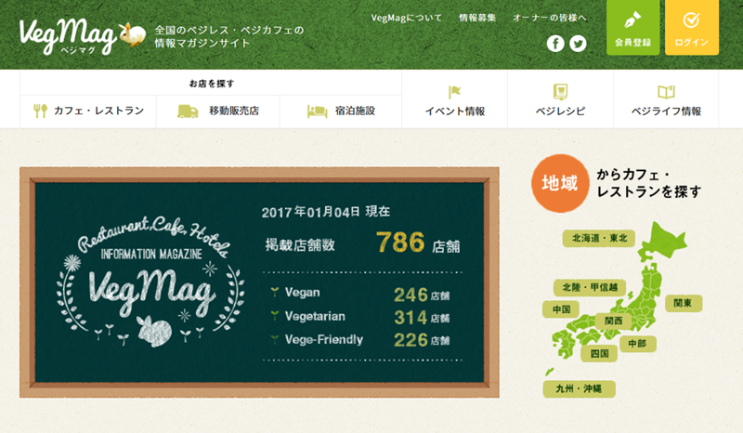Image resolution: width=743 pixels, height=433 pixels.
Task: Click the 関西 region on the map
Action: 613,321
